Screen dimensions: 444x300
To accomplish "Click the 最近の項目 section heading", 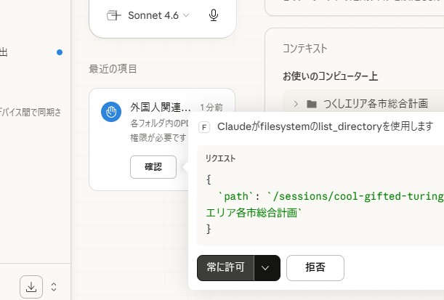I will point(113,69).
